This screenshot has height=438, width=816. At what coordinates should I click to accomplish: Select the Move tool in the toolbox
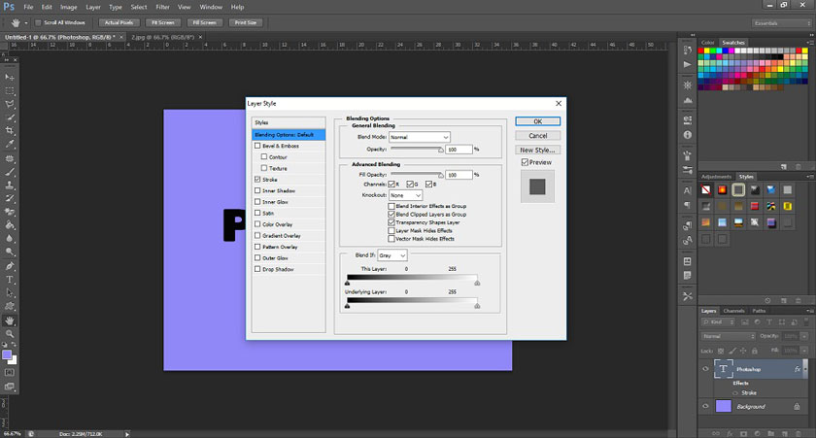pyautogui.click(x=10, y=77)
